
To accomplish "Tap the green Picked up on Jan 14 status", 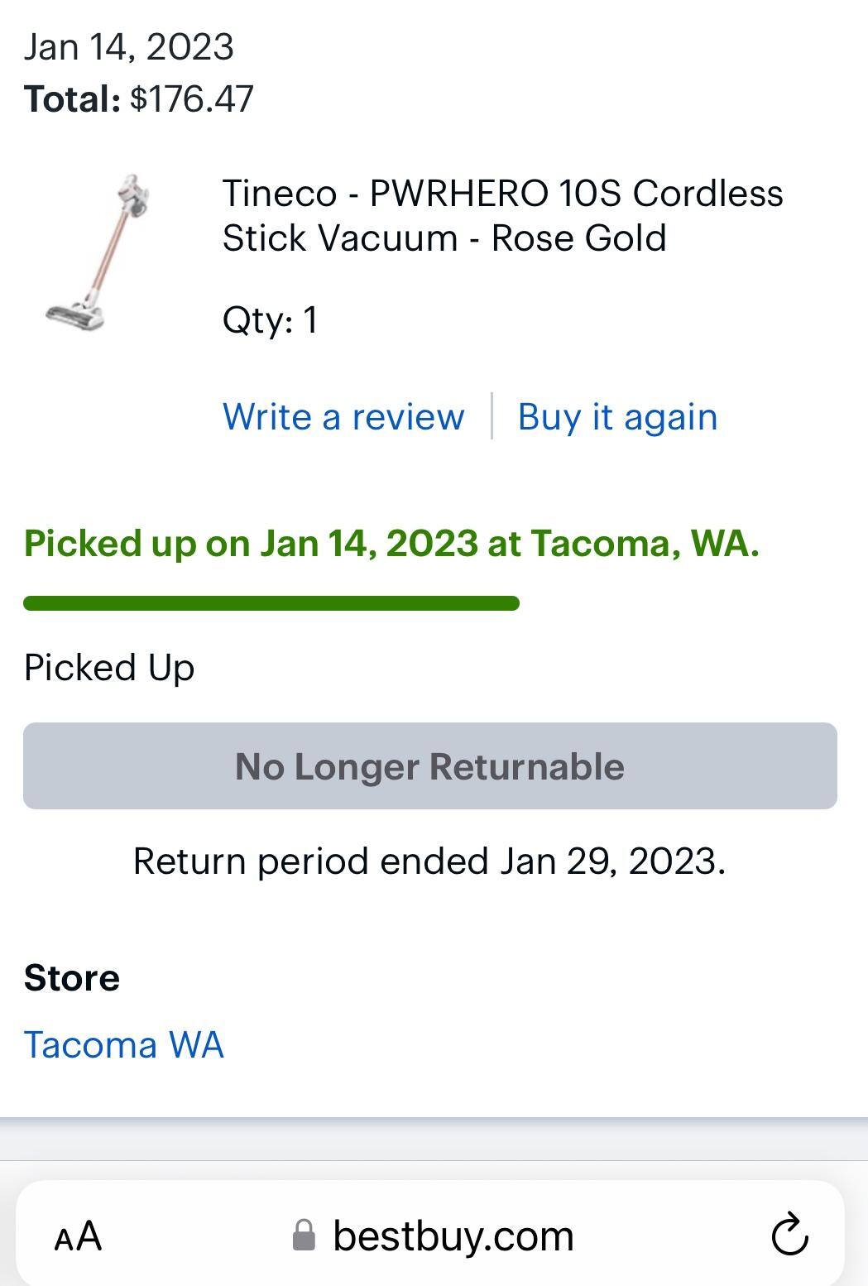I will point(391,543).
